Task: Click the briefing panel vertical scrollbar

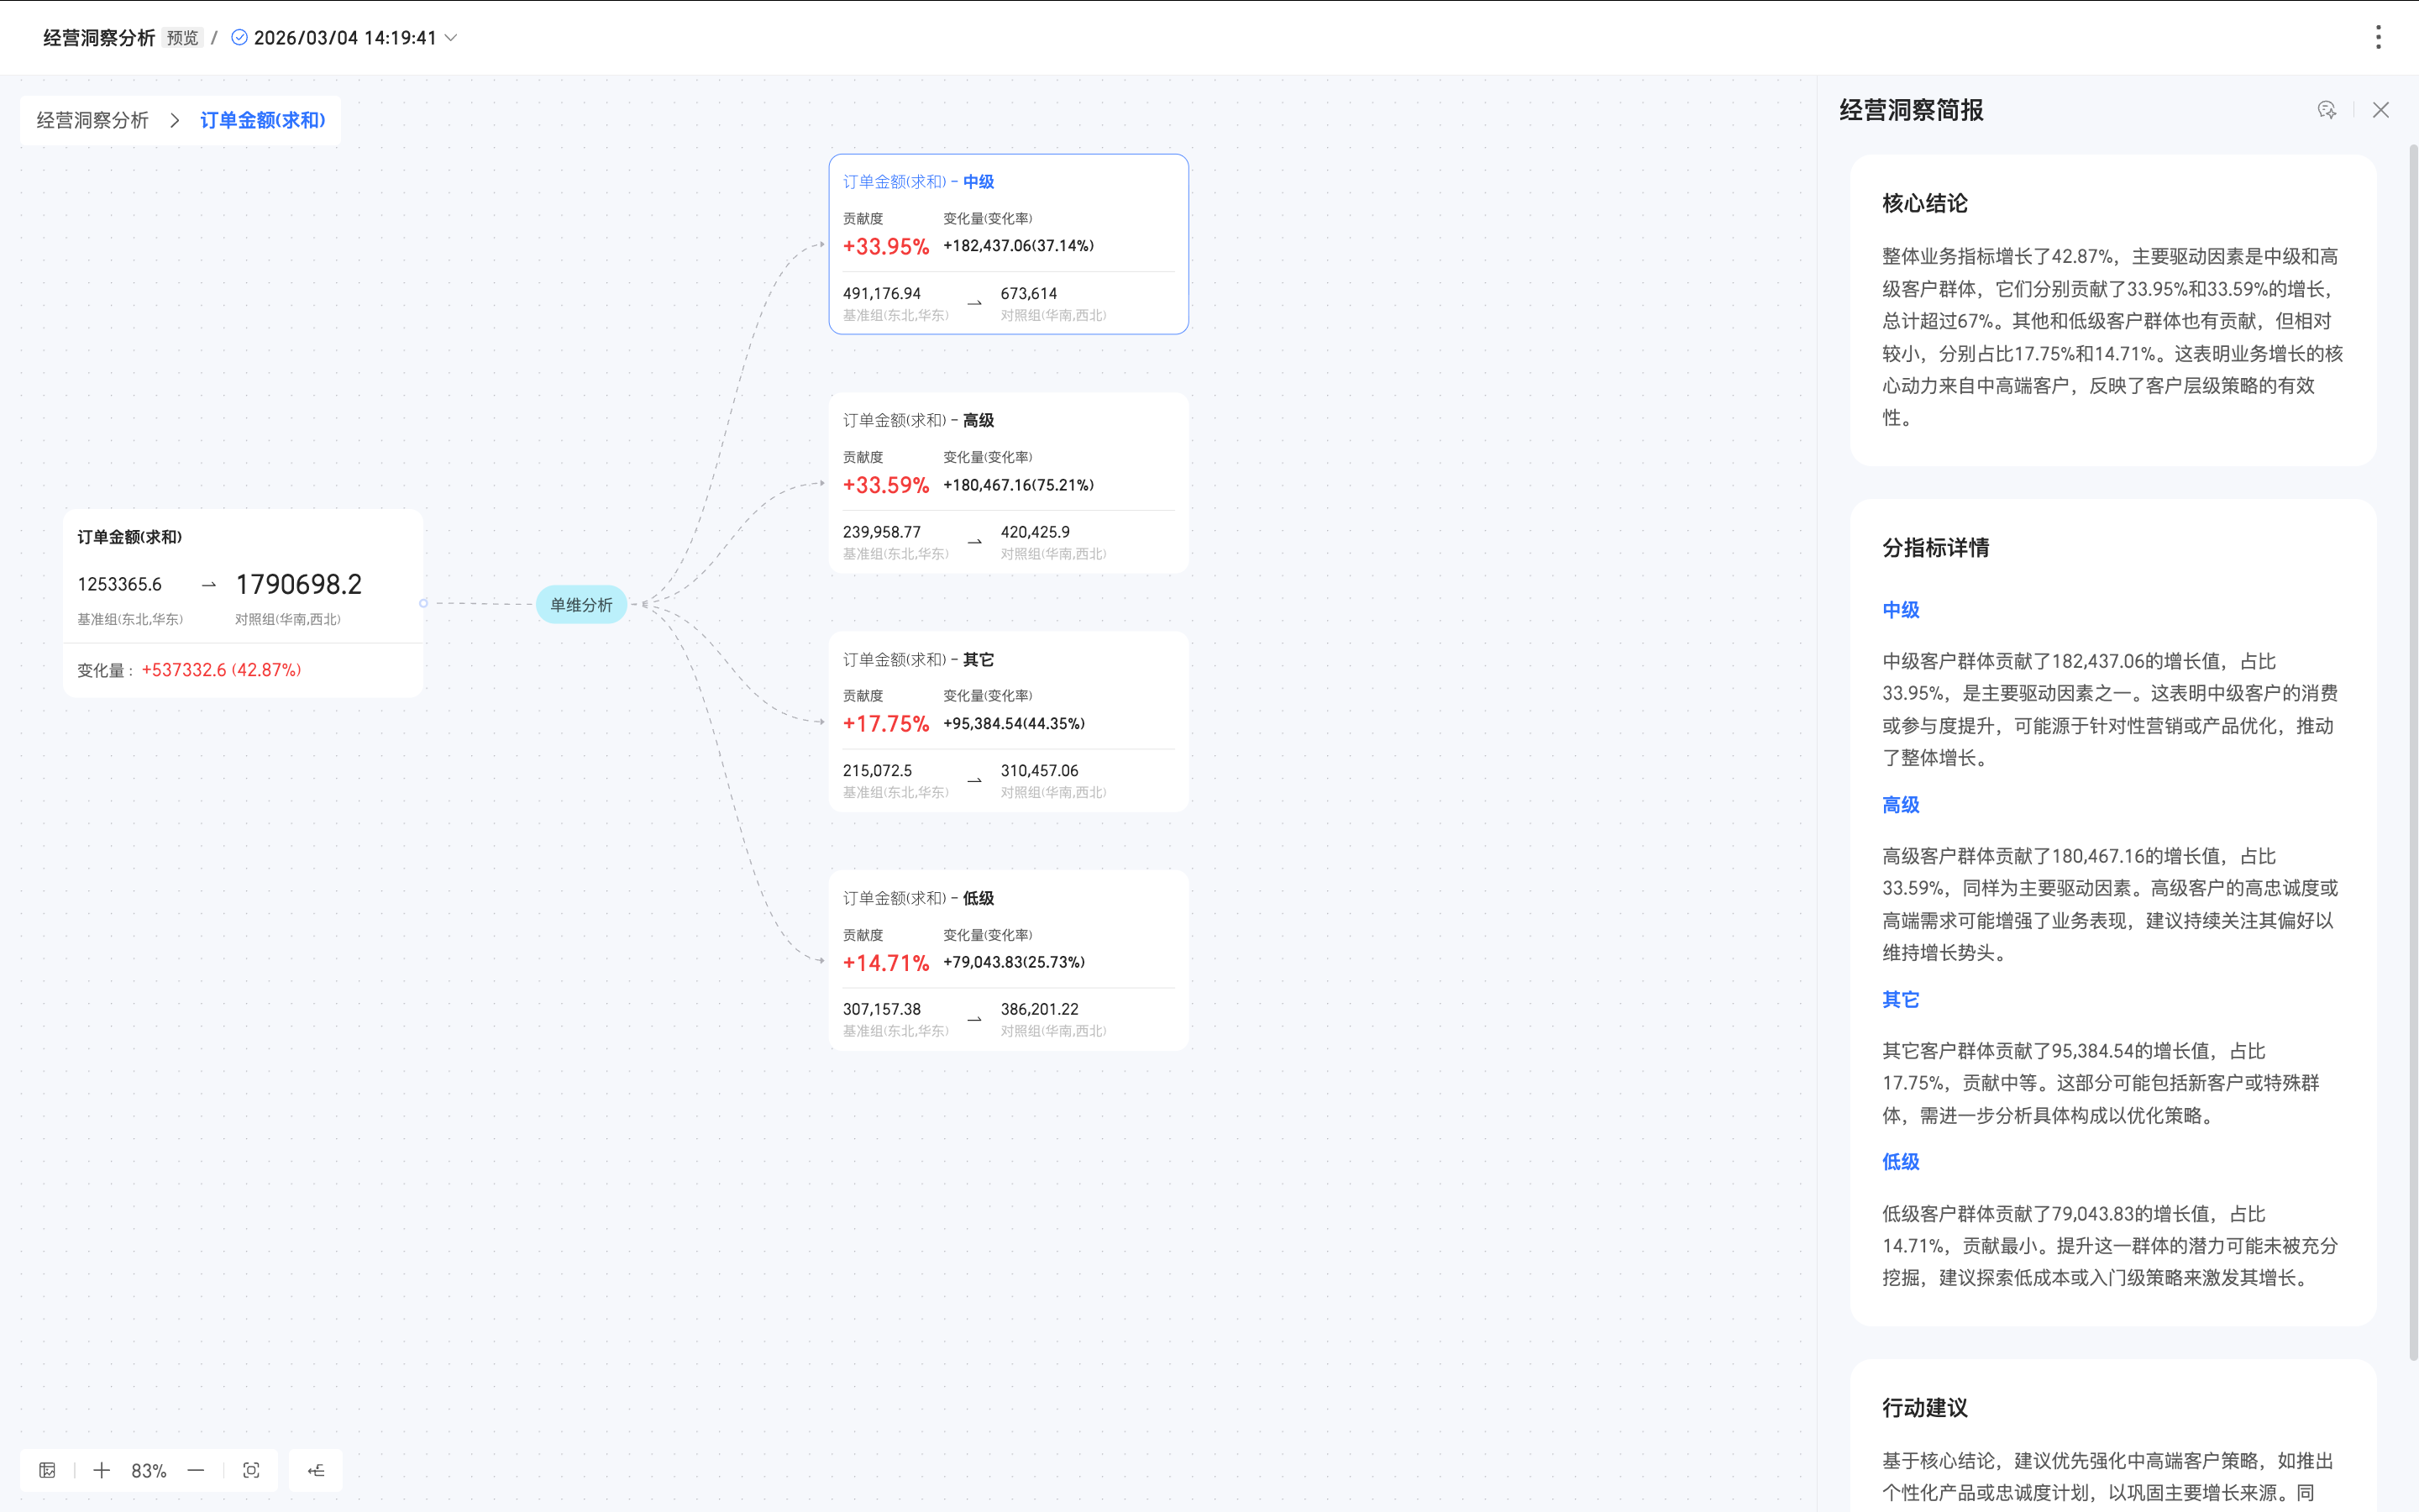Action: 2413,750
